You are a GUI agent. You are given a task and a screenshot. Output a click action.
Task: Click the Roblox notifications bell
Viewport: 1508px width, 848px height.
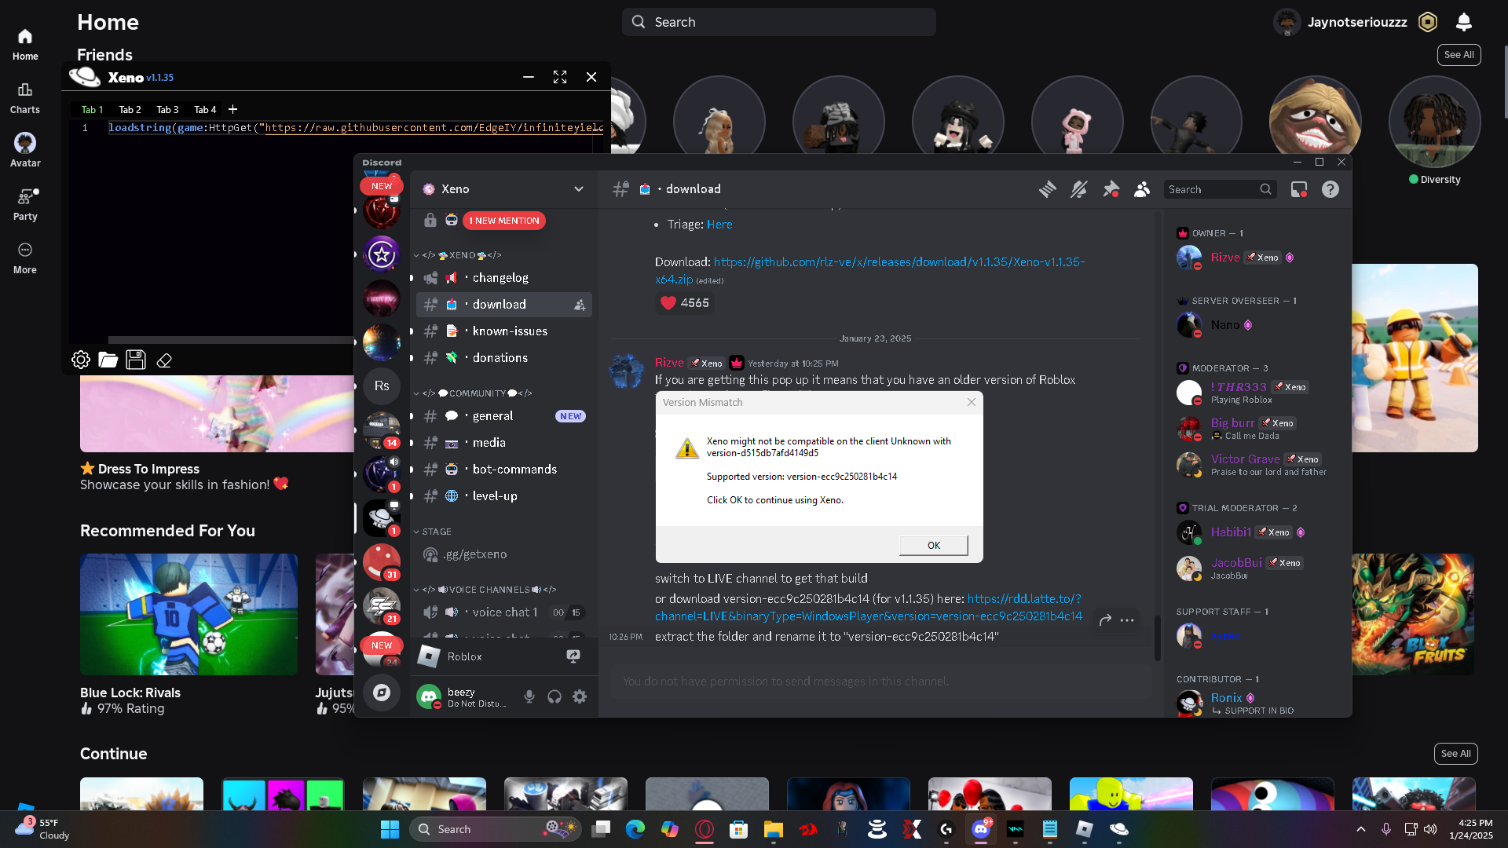[x=1463, y=22]
